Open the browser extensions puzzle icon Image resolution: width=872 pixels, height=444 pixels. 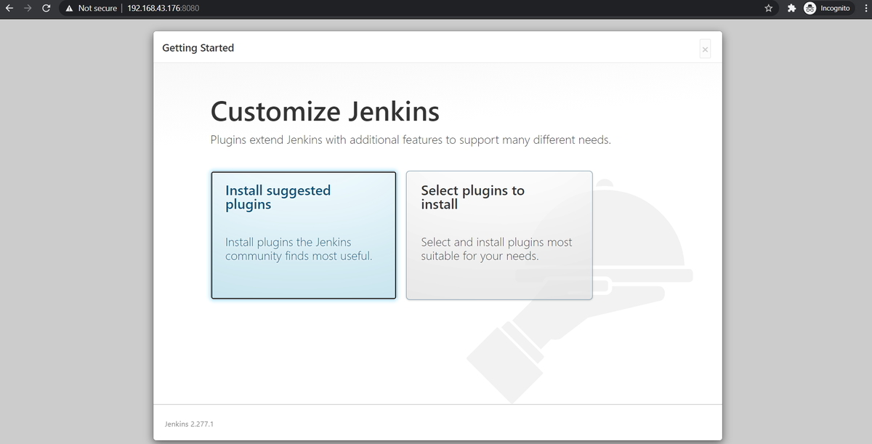(x=791, y=8)
